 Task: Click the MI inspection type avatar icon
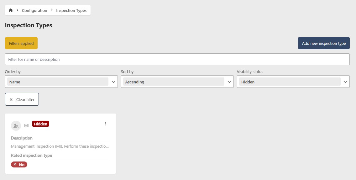coord(16,126)
